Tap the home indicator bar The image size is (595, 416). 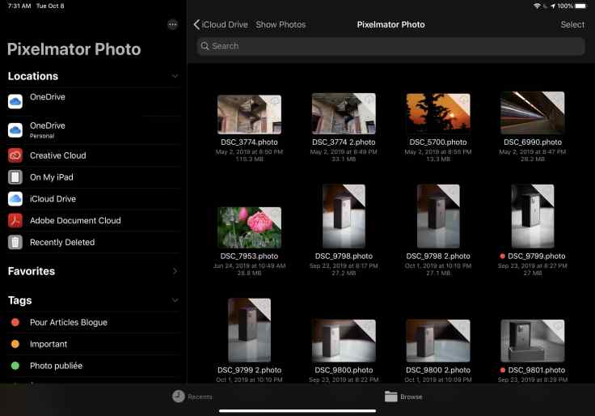(x=297, y=410)
